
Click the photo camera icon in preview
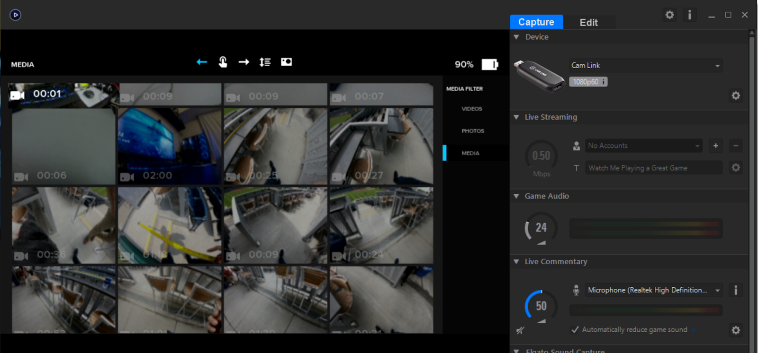click(287, 62)
